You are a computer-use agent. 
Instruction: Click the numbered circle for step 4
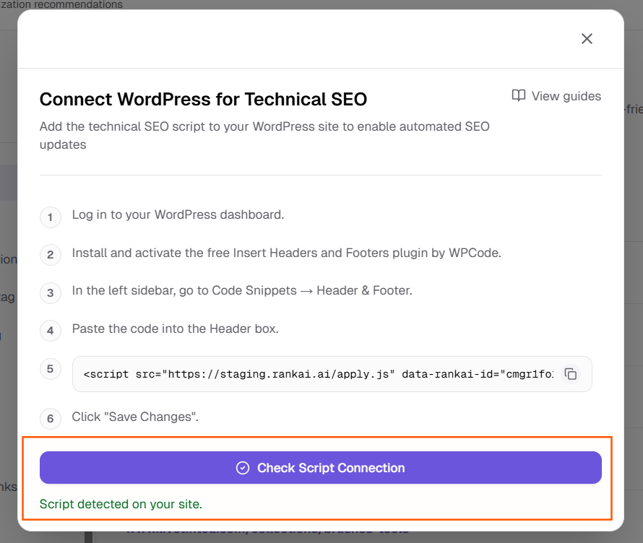[51, 330]
